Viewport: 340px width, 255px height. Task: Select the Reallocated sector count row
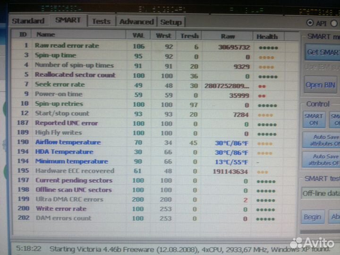click(x=75, y=75)
